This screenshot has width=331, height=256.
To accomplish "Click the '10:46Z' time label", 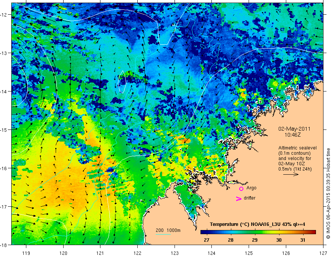I will click(x=292, y=134).
